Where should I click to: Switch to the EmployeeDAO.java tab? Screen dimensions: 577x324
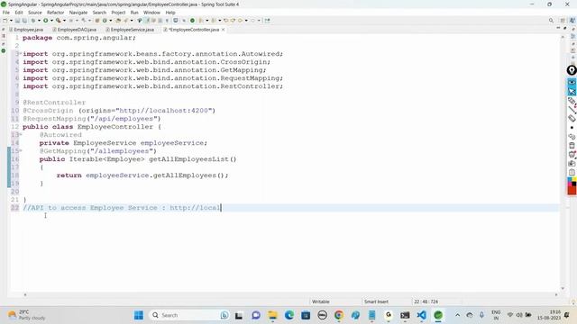click(x=75, y=30)
